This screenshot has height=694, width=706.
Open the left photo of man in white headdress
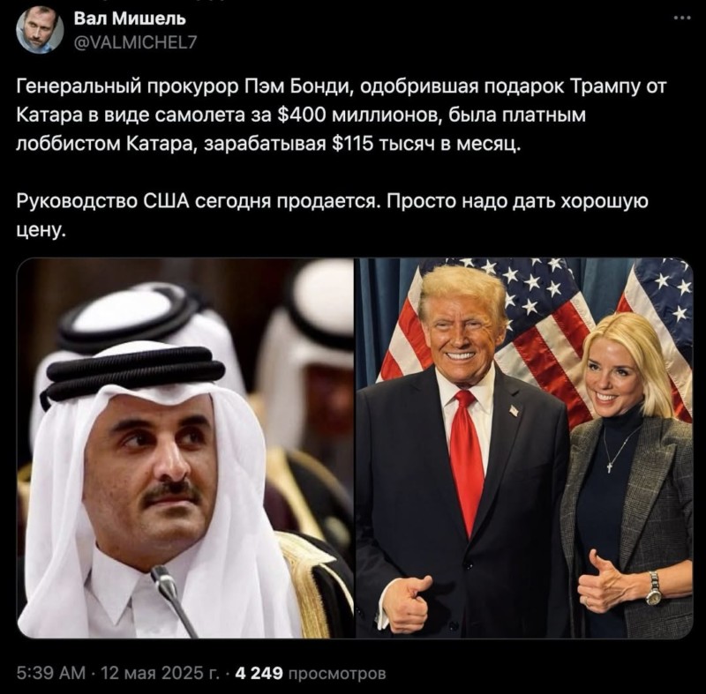[185, 448]
